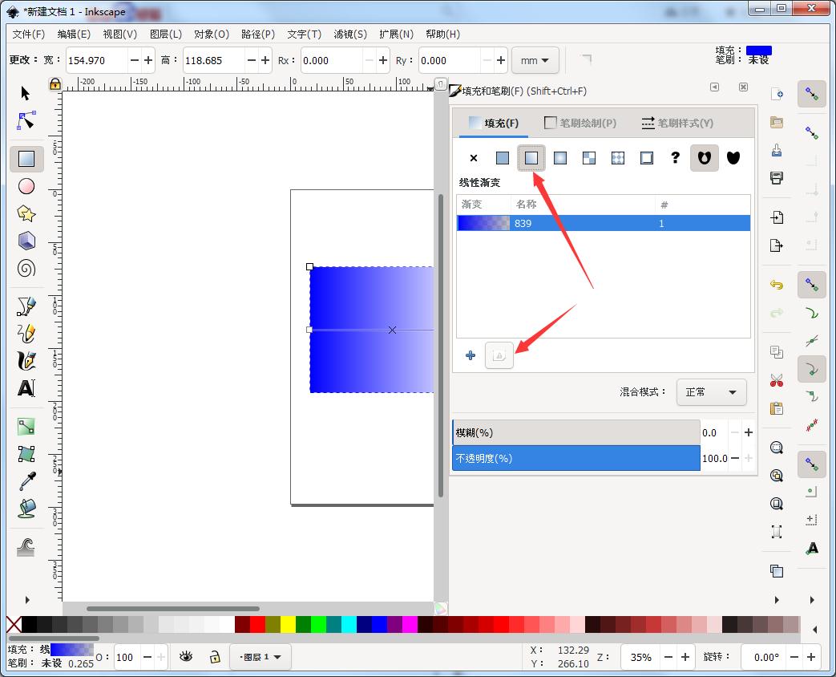Open the mm units dropdown
The height and width of the screenshot is (677, 836).
pyautogui.click(x=535, y=60)
